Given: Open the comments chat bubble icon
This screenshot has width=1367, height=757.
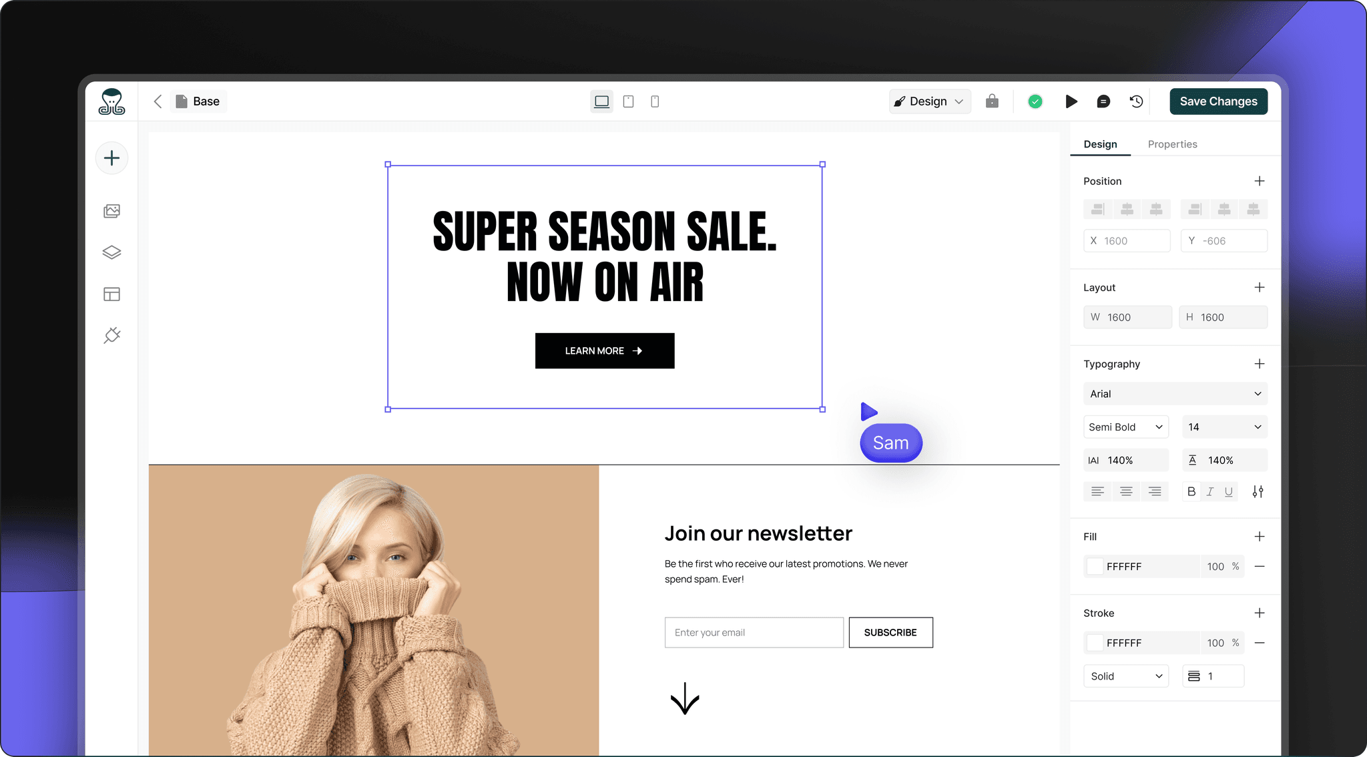Looking at the screenshot, I should click(x=1103, y=101).
